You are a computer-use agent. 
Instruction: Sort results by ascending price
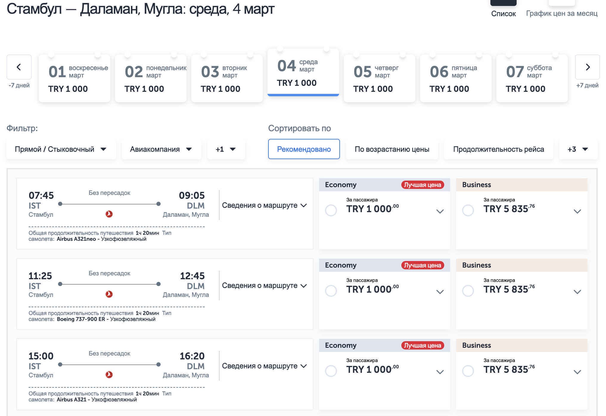(x=392, y=149)
